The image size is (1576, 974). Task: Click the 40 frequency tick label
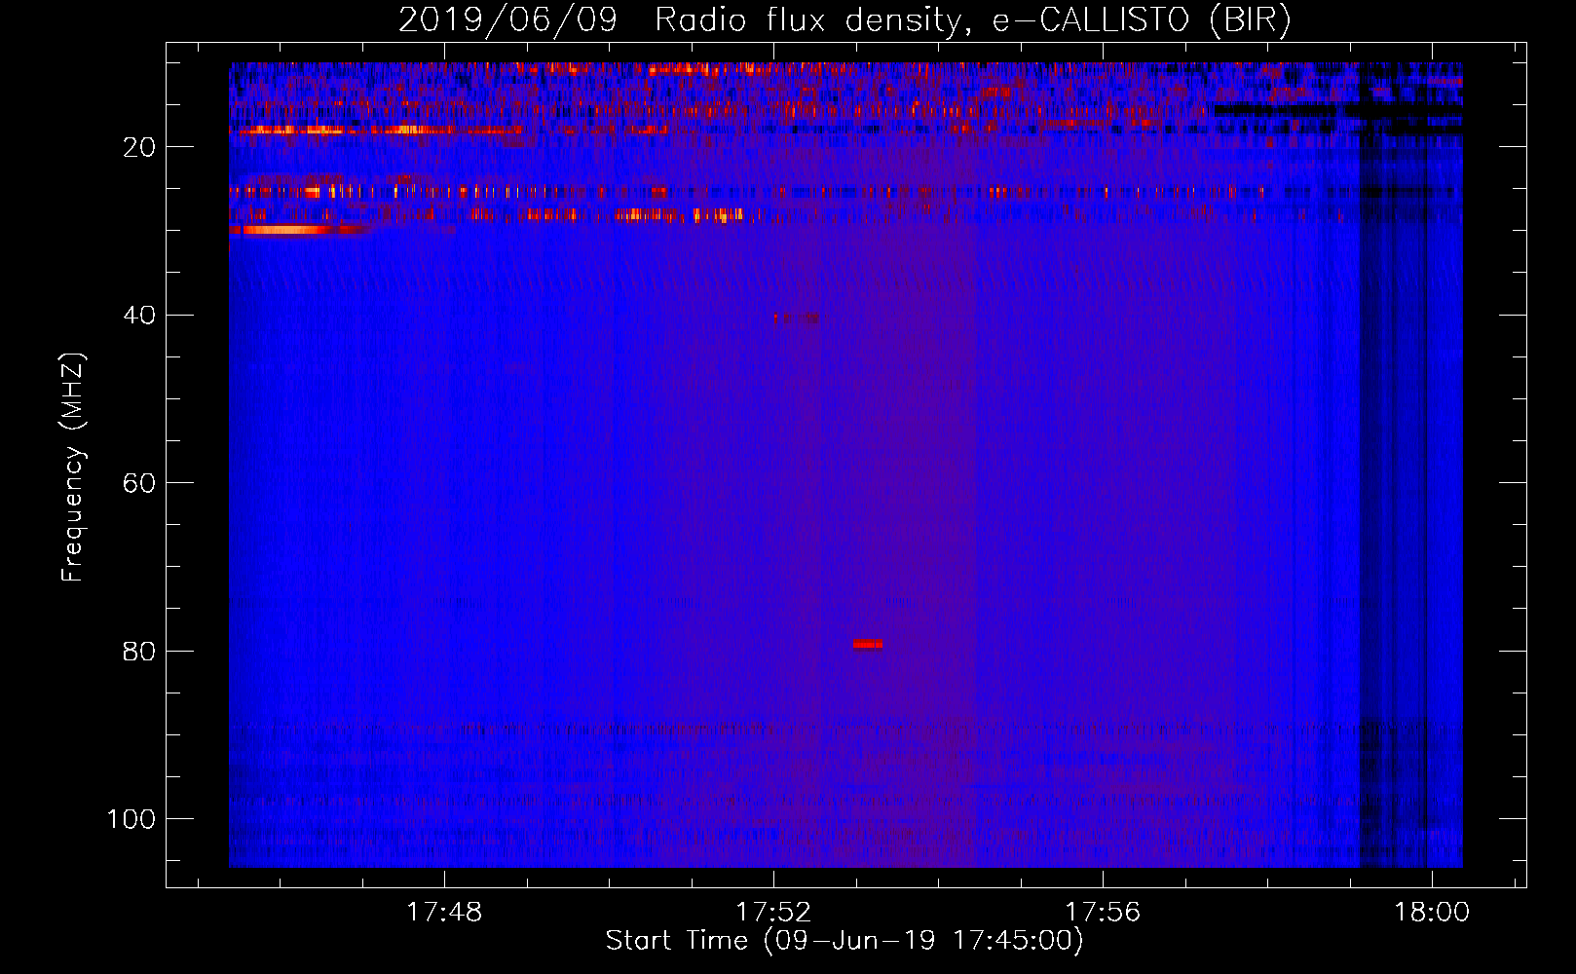coord(139,316)
